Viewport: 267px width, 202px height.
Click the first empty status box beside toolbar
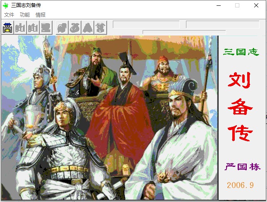click(146, 24)
